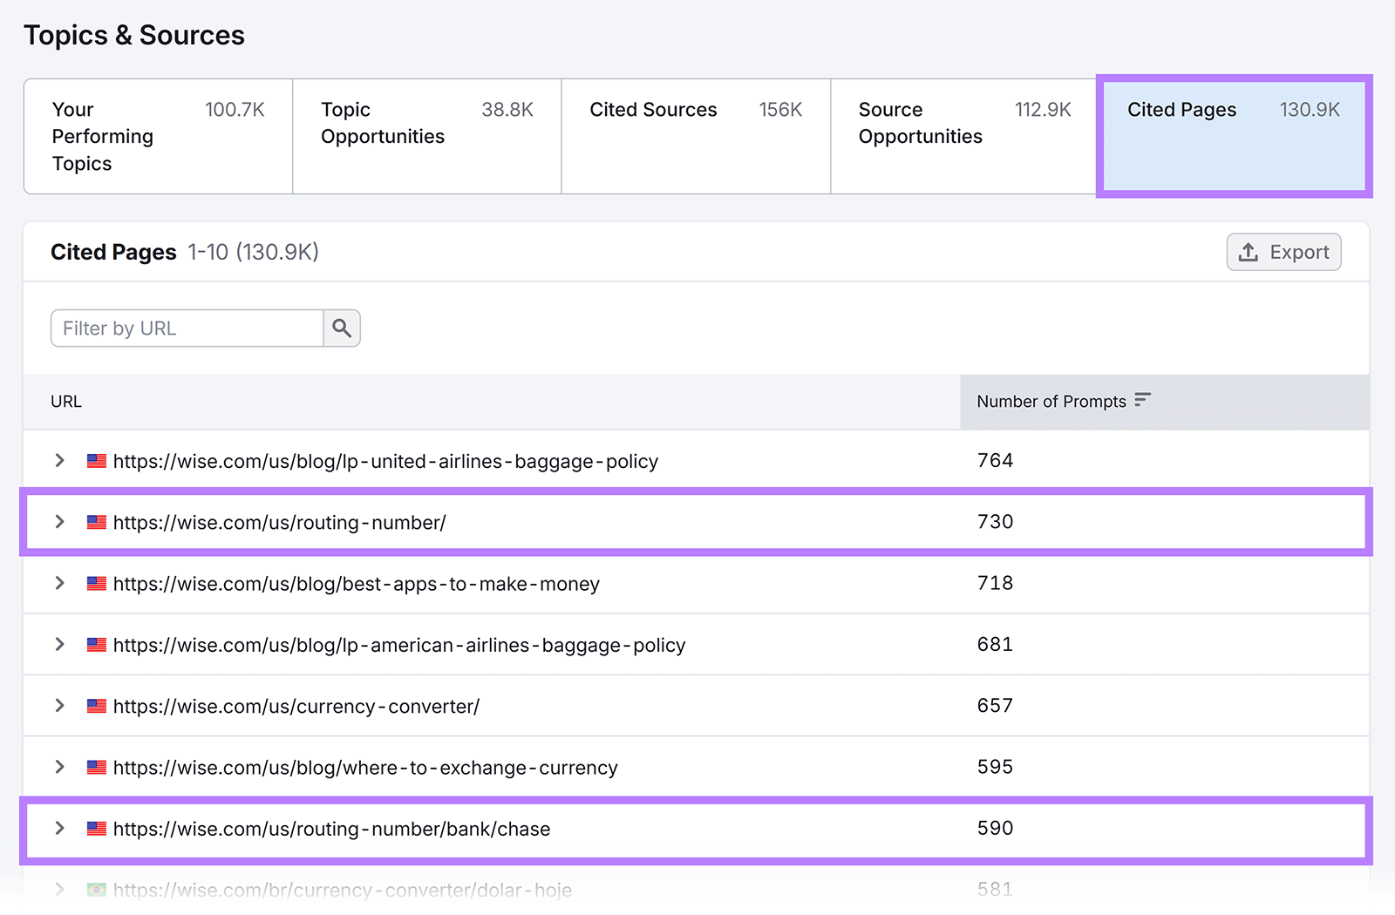Screen dimensions: 1395x915
Task: Select the Source Opportunities tab
Action: [964, 137]
